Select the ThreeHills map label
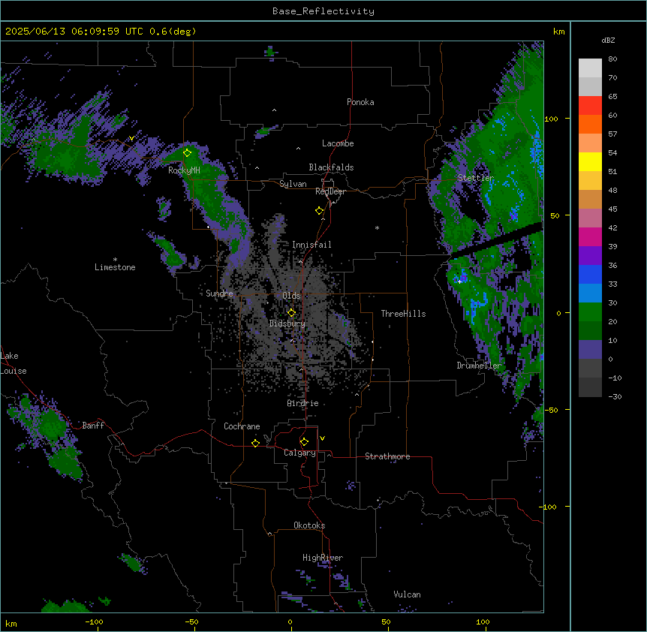The height and width of the screenshot is (632, 647). pos(403,314)
